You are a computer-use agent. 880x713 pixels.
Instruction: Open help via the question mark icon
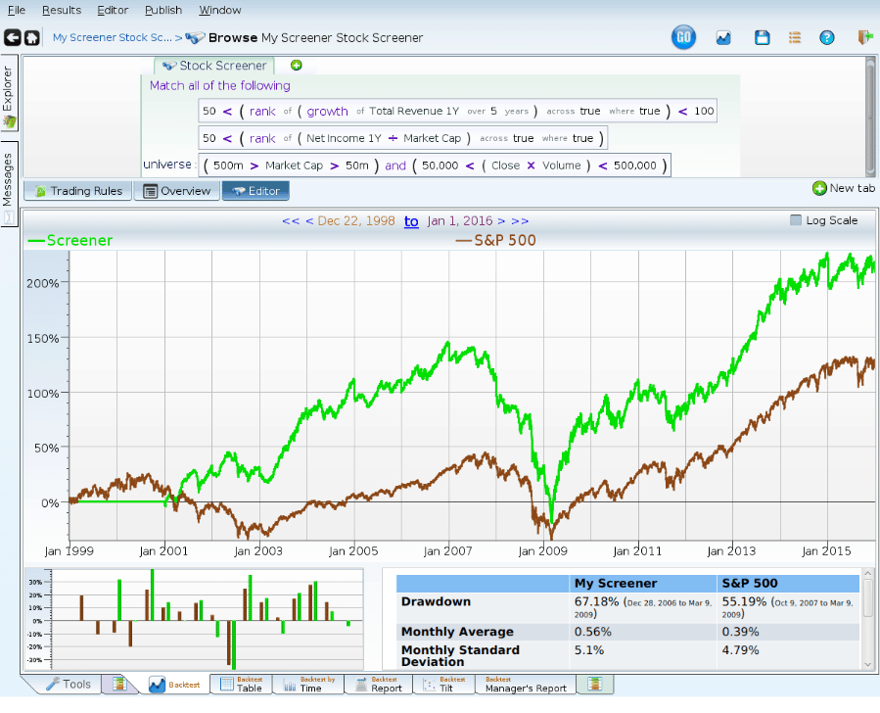827,37
